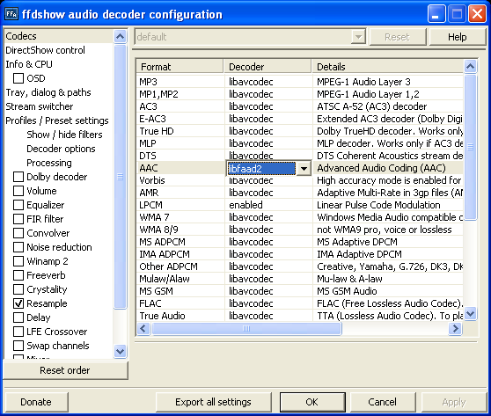Open Show / hide filters page

pyautogui.click(x=64, y=135)
